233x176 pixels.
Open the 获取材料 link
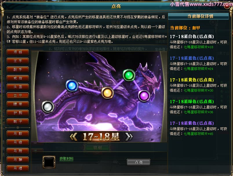(x=66, y=159)
